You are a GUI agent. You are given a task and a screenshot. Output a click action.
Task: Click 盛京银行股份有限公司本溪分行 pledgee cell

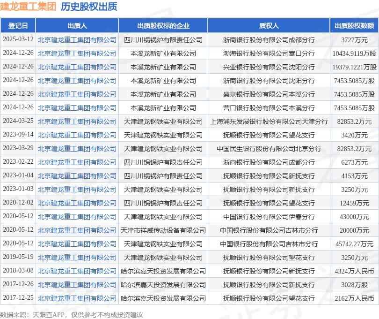[x=269, y=94]
